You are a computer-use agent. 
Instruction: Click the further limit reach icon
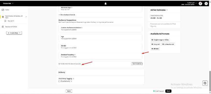59,64
